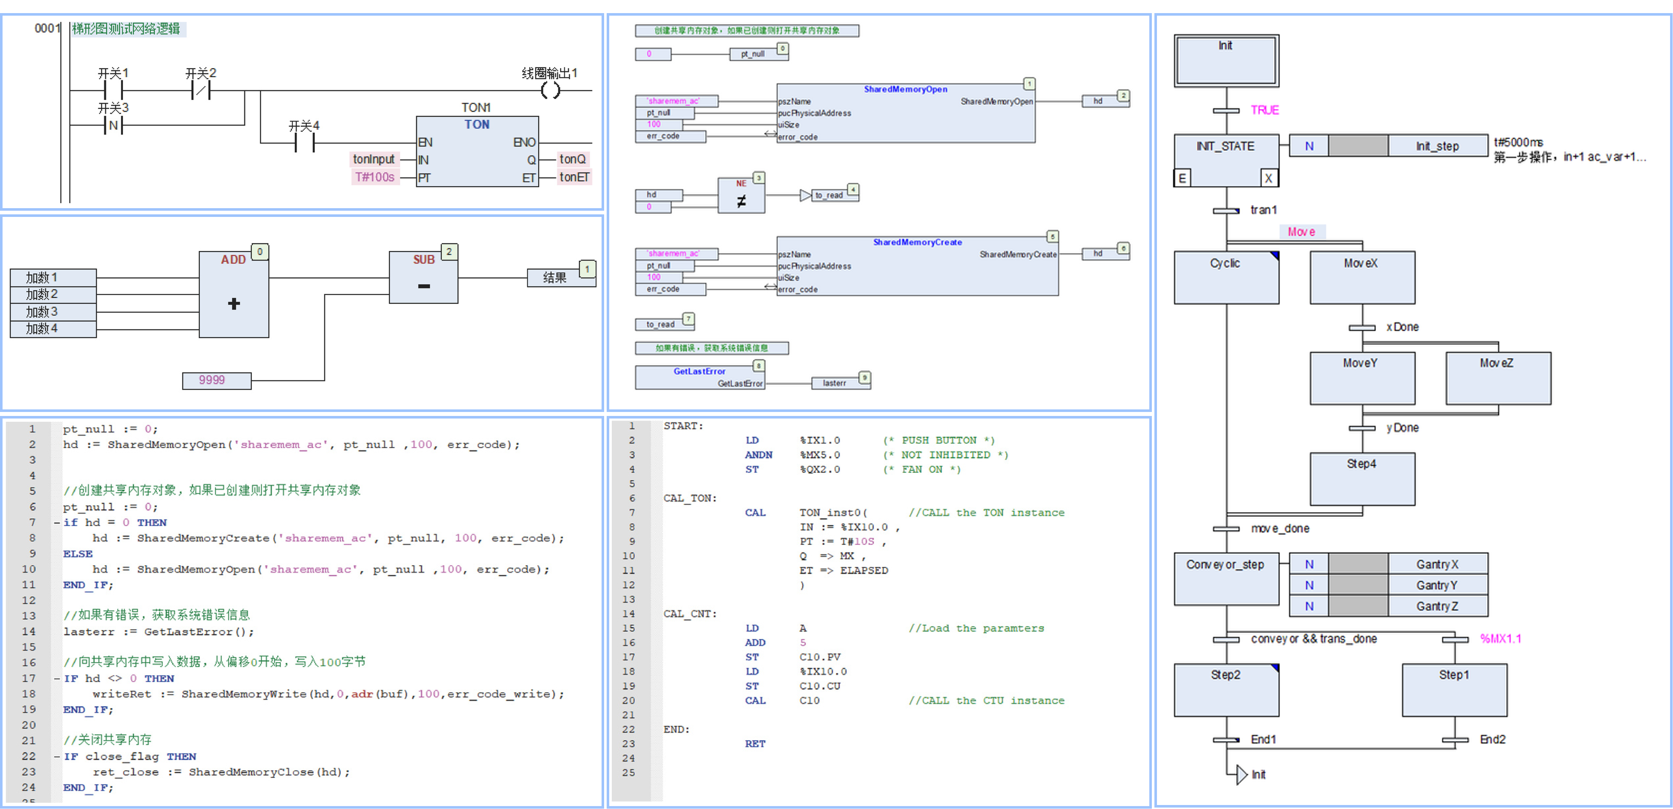Select the 加数1 input box

(x=53, y=277)
